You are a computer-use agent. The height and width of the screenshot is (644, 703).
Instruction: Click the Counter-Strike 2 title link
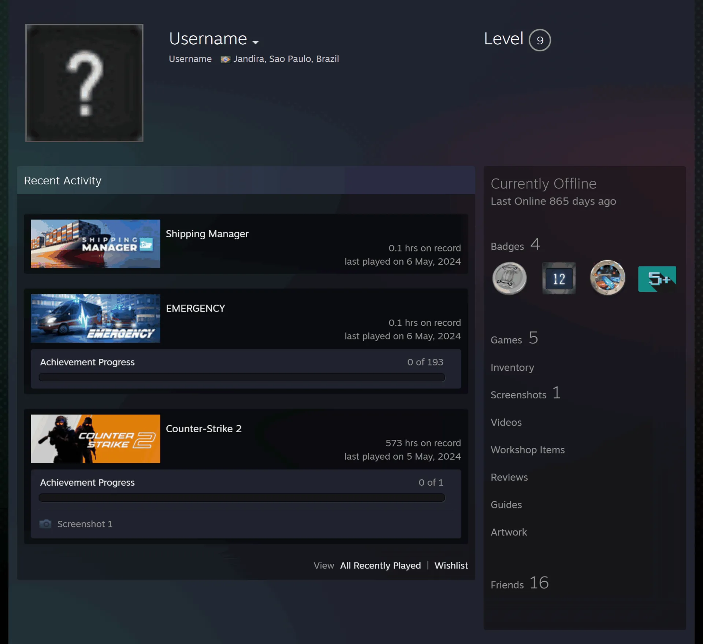[204, 429]
